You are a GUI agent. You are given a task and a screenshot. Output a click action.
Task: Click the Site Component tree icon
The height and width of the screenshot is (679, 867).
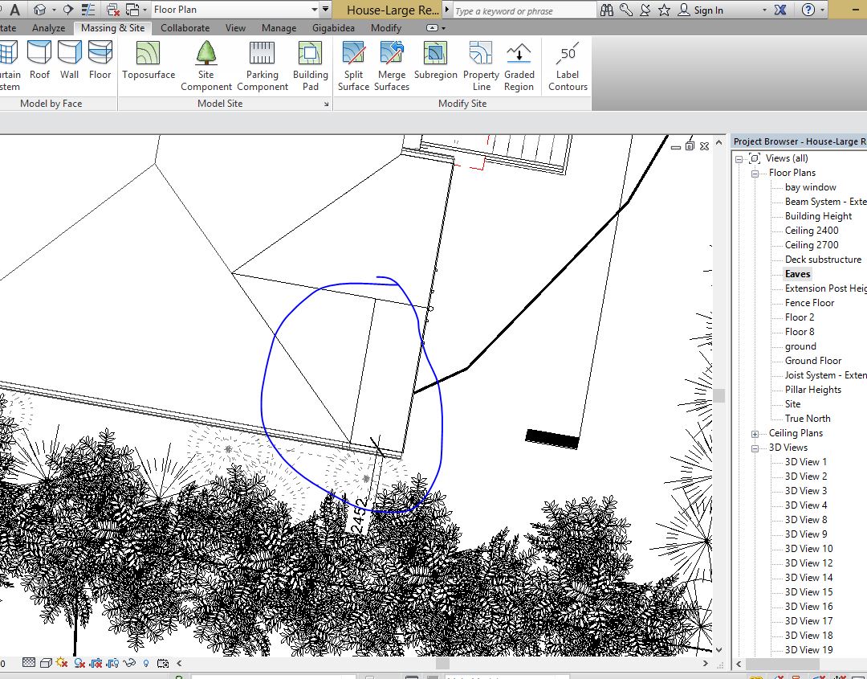(x=206, y=54)
